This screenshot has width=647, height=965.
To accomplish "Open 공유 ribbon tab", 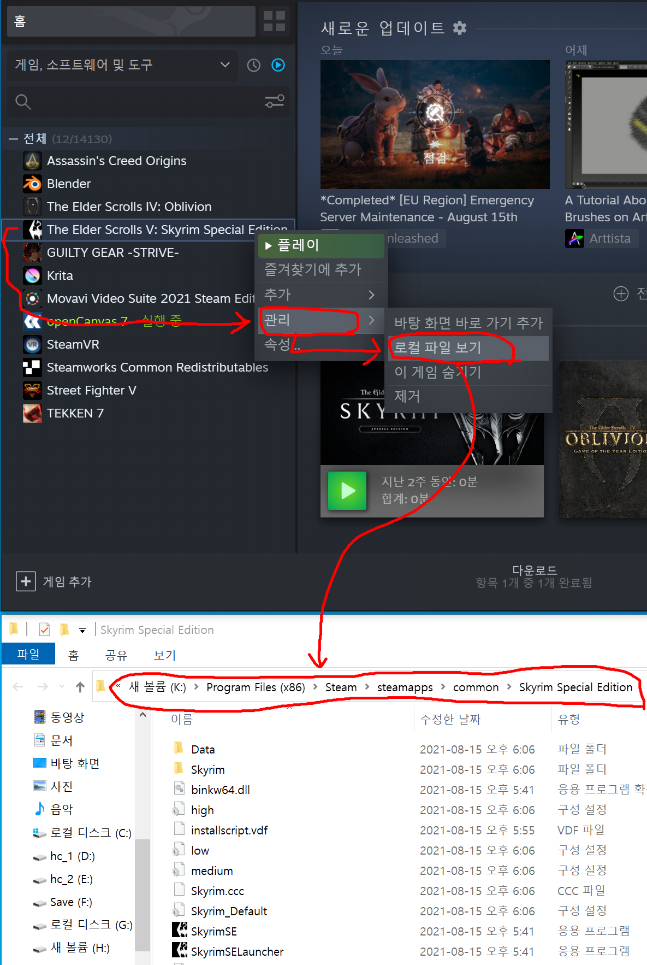I will 116,655.
